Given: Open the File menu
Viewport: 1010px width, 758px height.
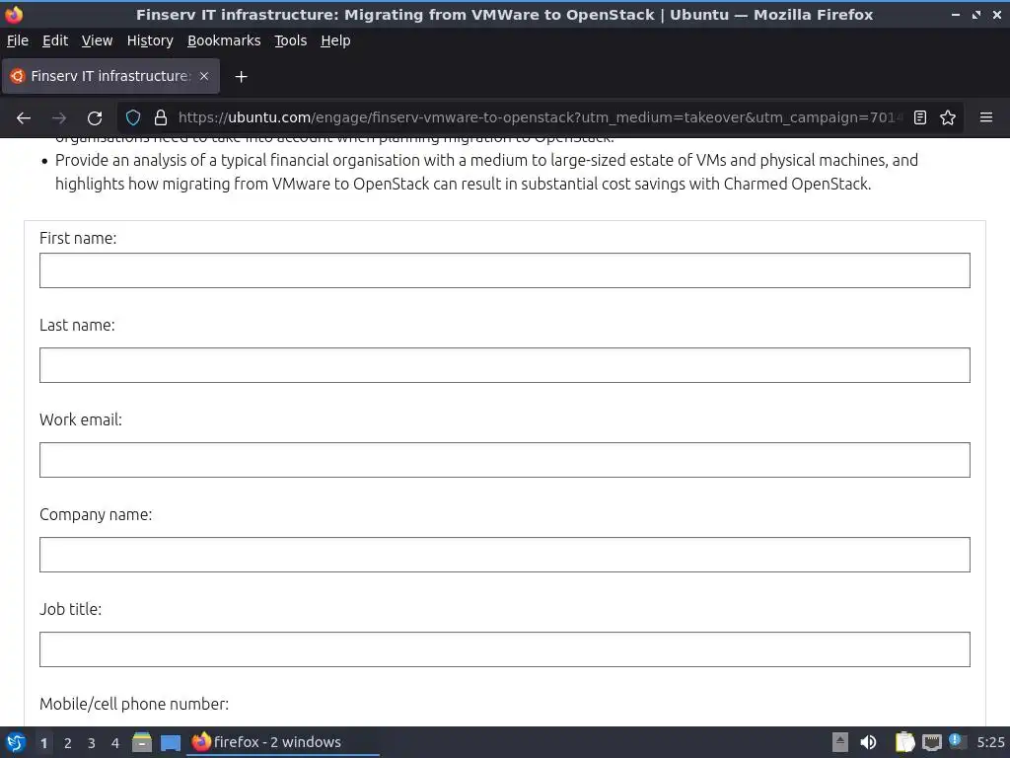Looking at the screenshot, I should [x=18, y=40].
